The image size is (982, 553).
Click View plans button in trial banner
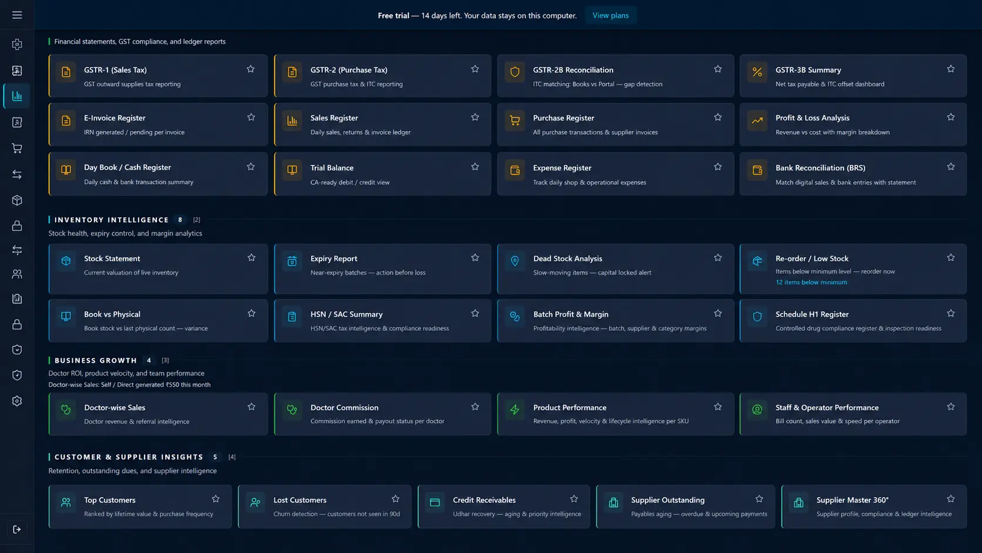pos(610,15)
